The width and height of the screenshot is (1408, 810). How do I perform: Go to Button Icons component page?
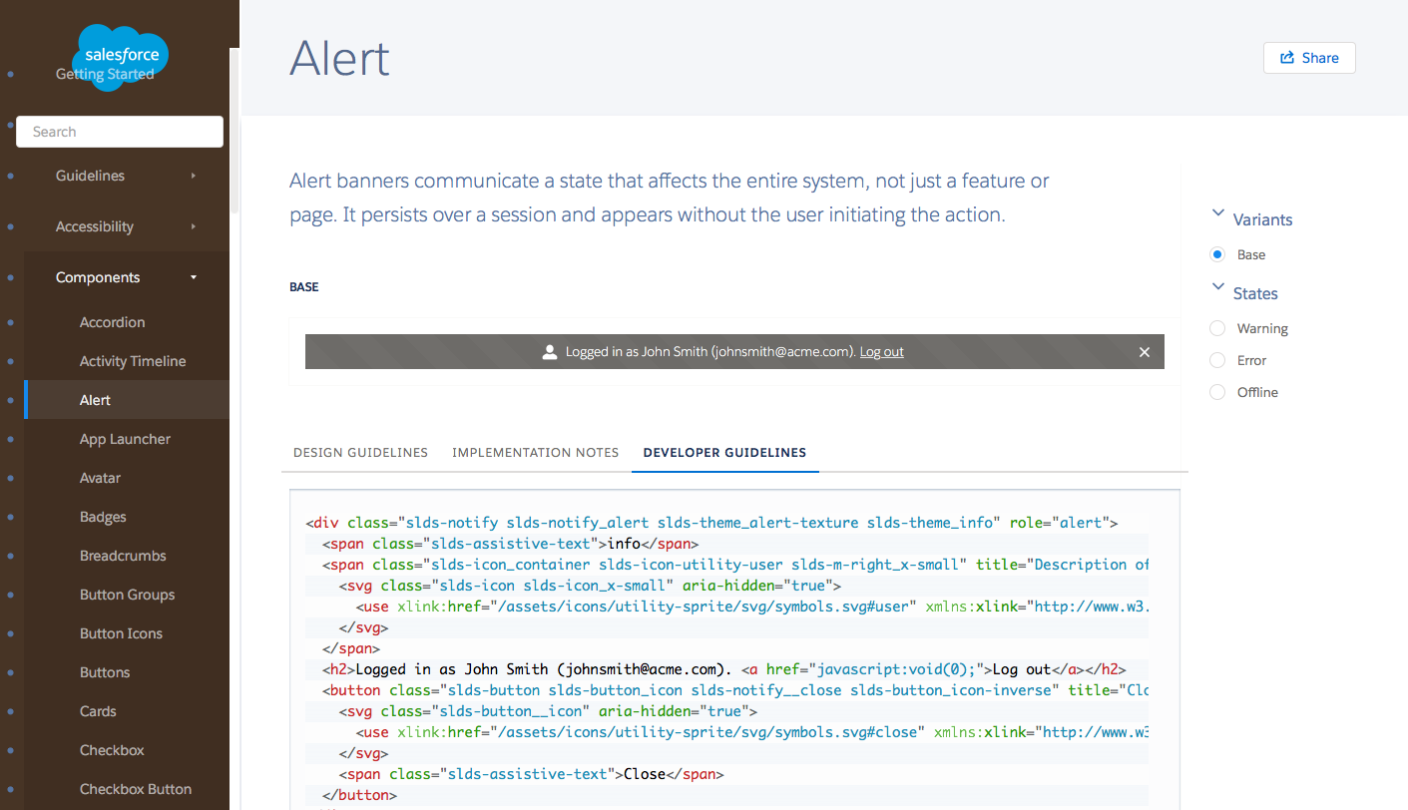click(x=121, y=633)
